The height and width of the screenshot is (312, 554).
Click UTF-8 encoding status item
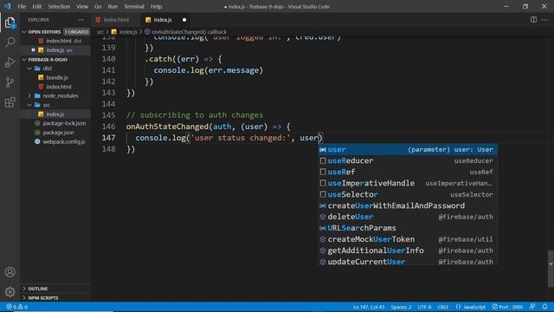424,307
